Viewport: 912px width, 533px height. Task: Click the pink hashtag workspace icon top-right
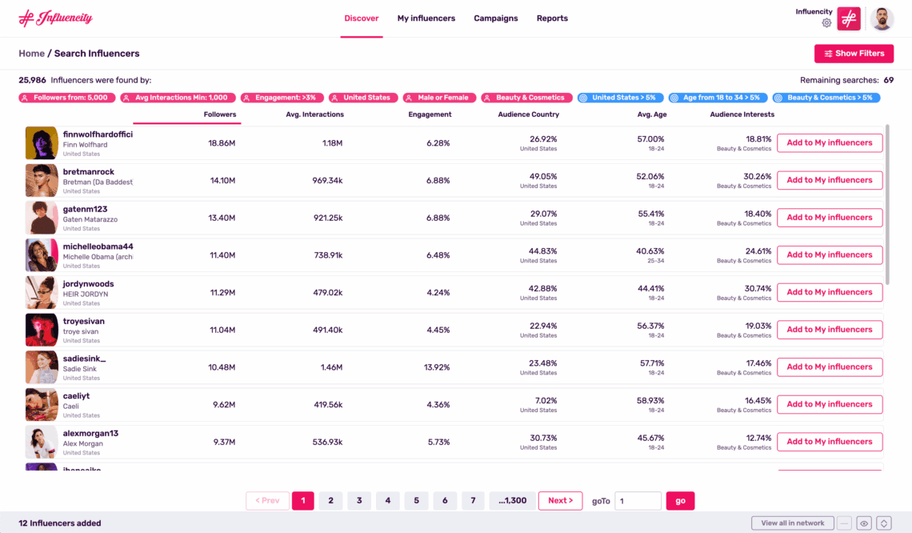pyautogui.click(x=849, y=18)
